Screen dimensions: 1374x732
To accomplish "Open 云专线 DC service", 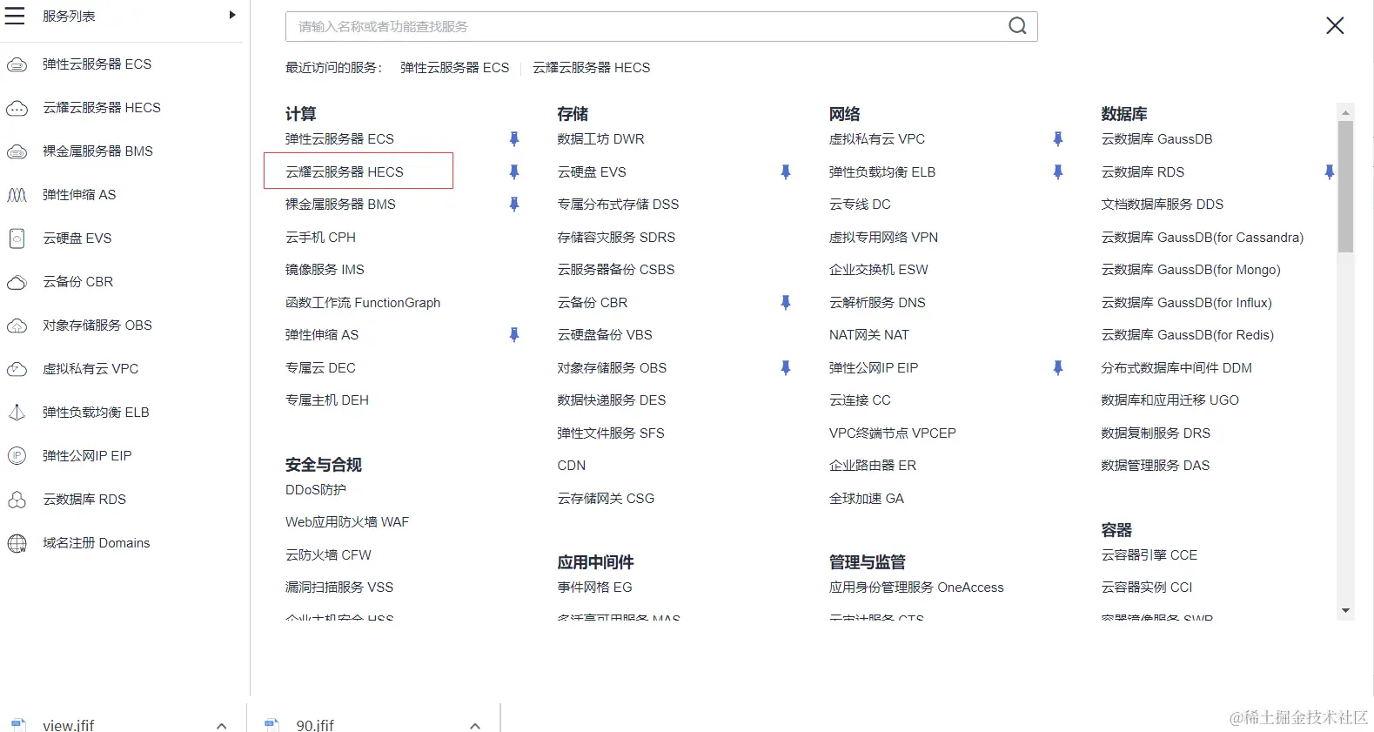I will coord(860,205).
